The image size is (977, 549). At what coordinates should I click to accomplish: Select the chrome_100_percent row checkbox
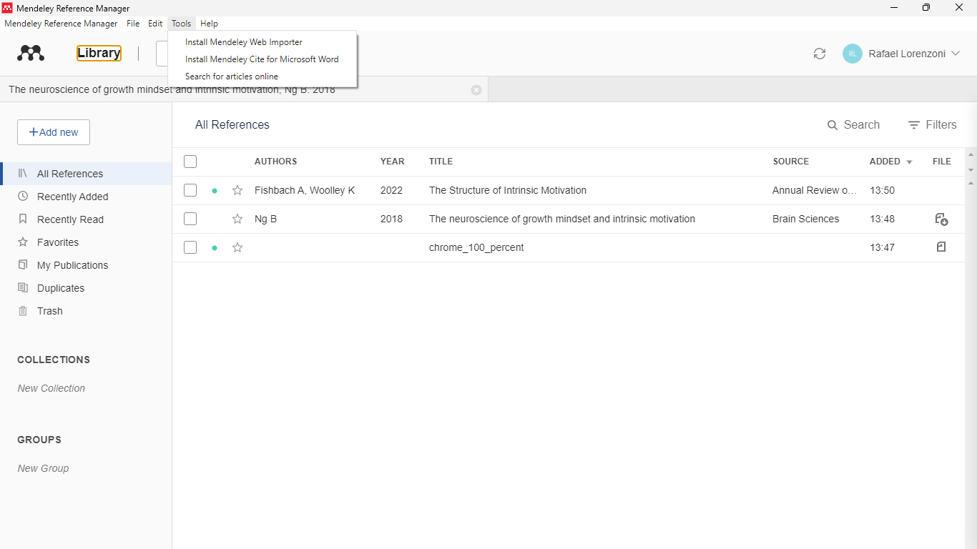[x=190, y=247]
